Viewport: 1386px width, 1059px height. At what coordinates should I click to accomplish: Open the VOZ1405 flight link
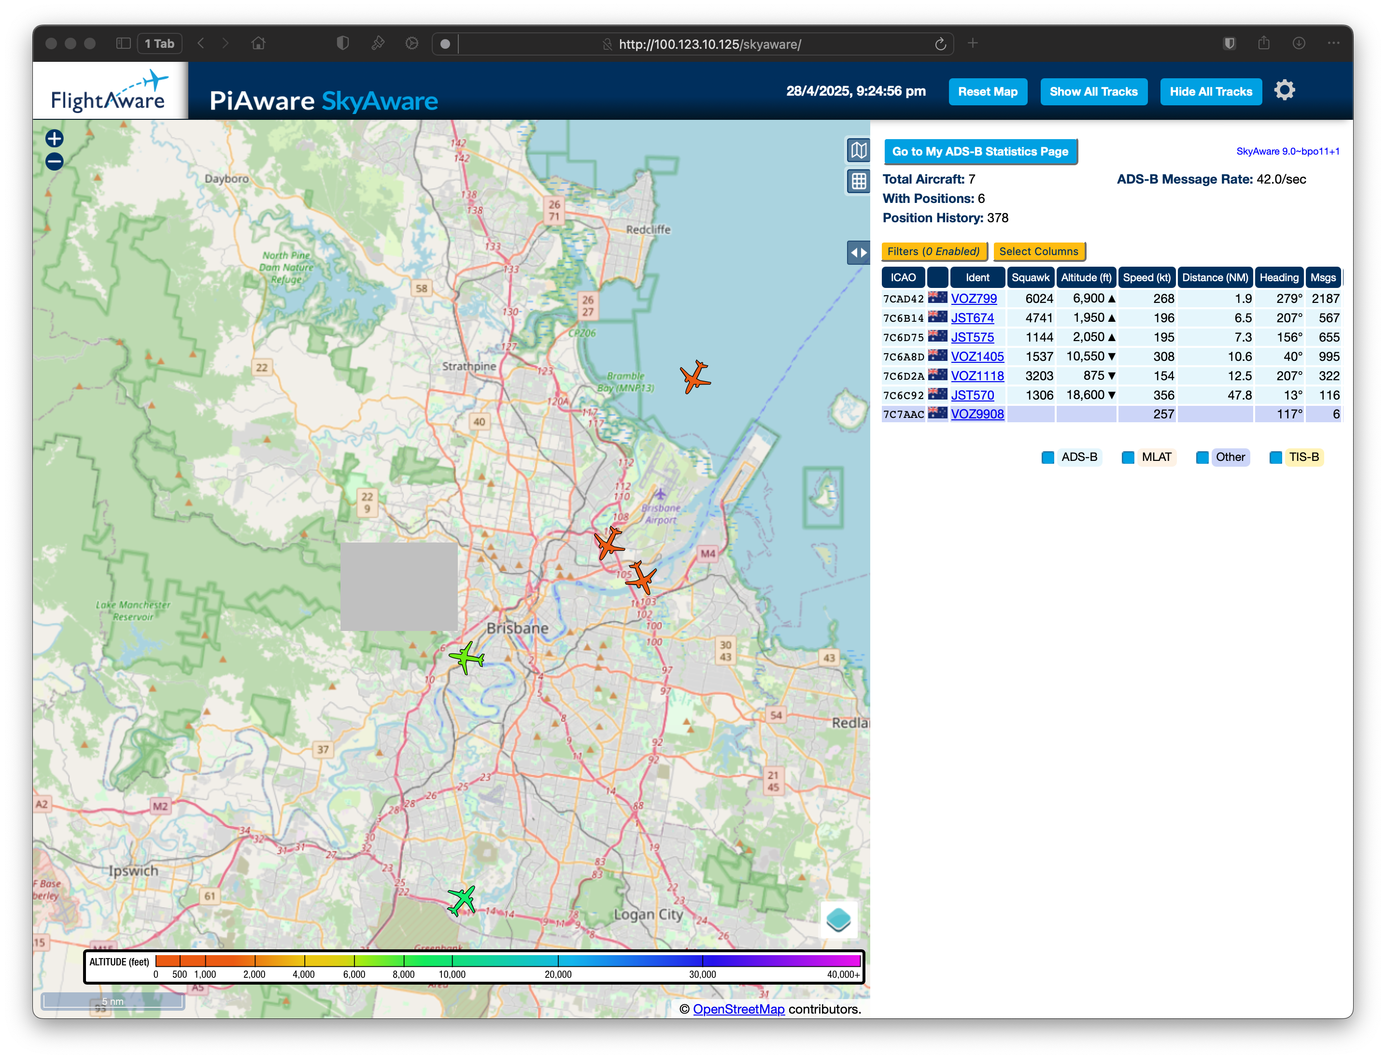pos(977,357)
